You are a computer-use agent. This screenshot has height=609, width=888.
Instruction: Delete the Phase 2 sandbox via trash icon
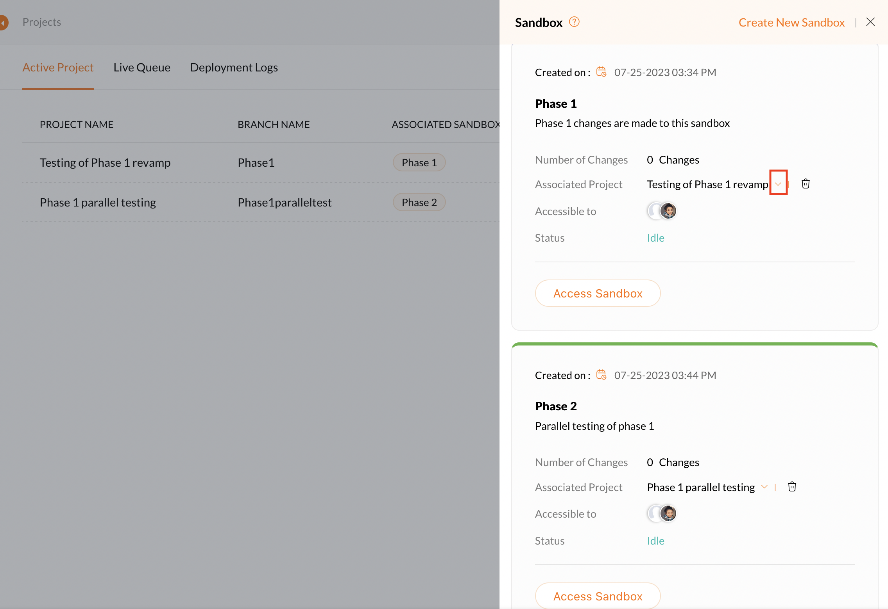coord(792,486)
